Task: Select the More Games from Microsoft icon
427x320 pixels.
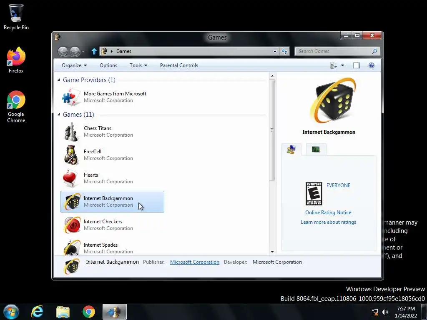Action: coord(71,97)
